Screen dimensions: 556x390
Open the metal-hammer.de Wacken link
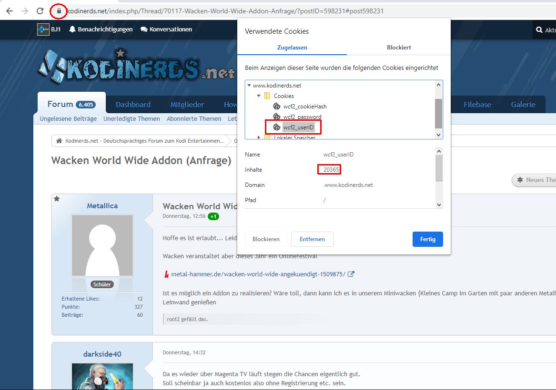click(258, 274)
